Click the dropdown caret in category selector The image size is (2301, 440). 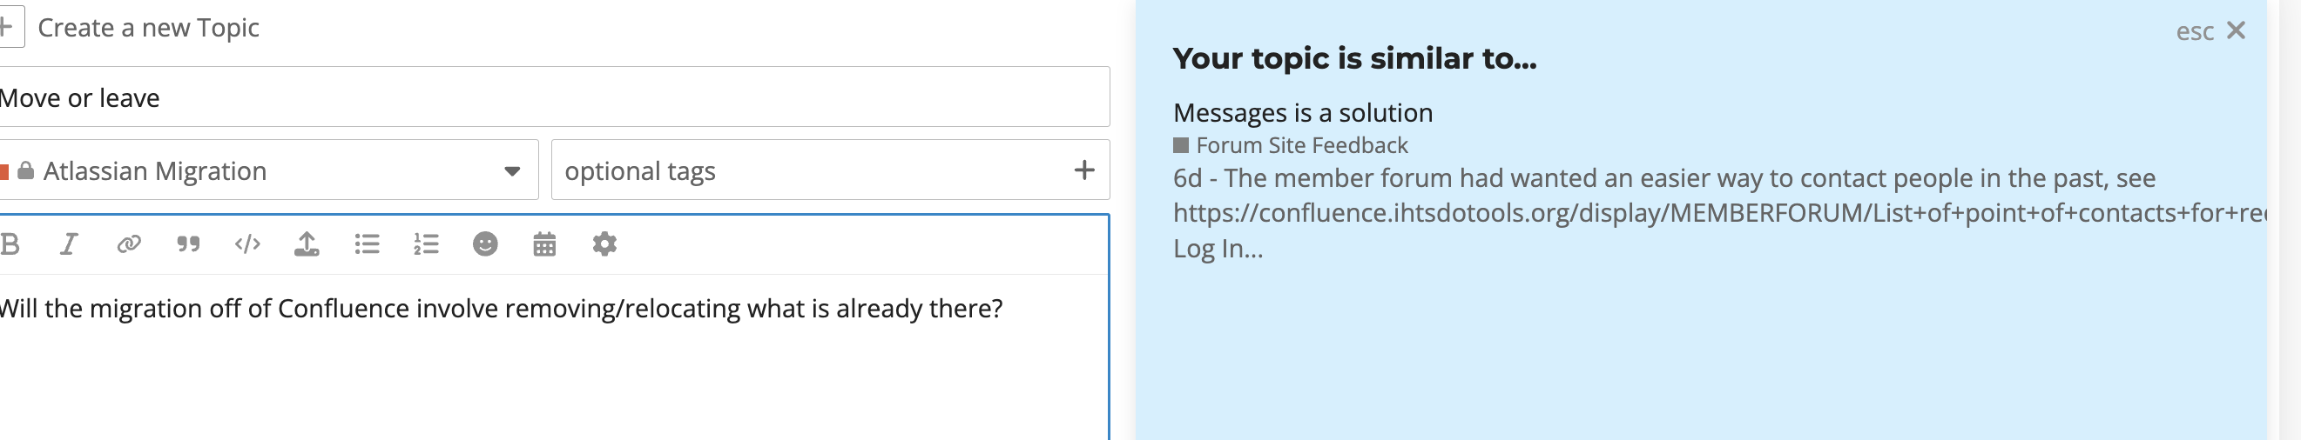(512, 170)
